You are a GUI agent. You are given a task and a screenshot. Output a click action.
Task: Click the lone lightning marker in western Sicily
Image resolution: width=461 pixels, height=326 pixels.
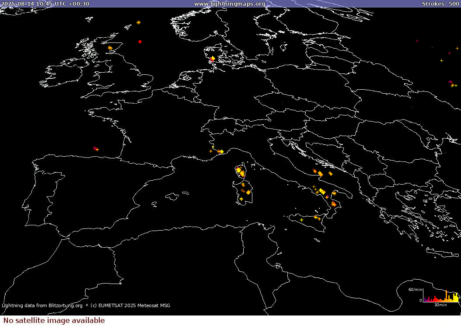click(301, 220)
